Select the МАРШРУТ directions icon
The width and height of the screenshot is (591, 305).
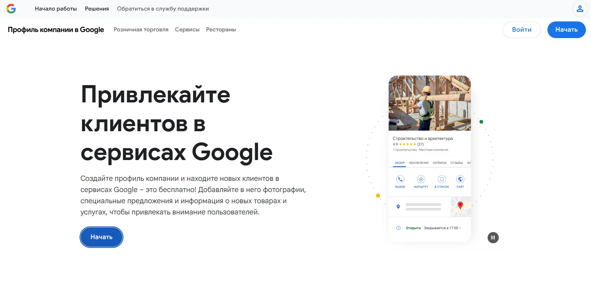click(x=421, y=179)
